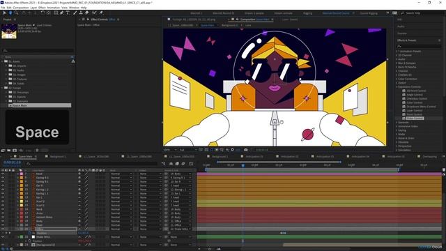Open the viewer magnification dropdown
The width and height of the screenshot is (446, 251).
pos(170,150)
